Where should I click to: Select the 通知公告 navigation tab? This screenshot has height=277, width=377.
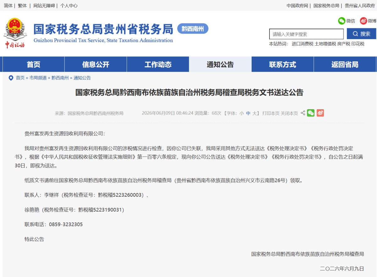(220, 65)
